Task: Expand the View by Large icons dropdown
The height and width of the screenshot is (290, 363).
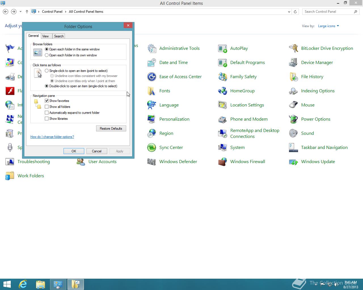Action: [x=328, y=26]
